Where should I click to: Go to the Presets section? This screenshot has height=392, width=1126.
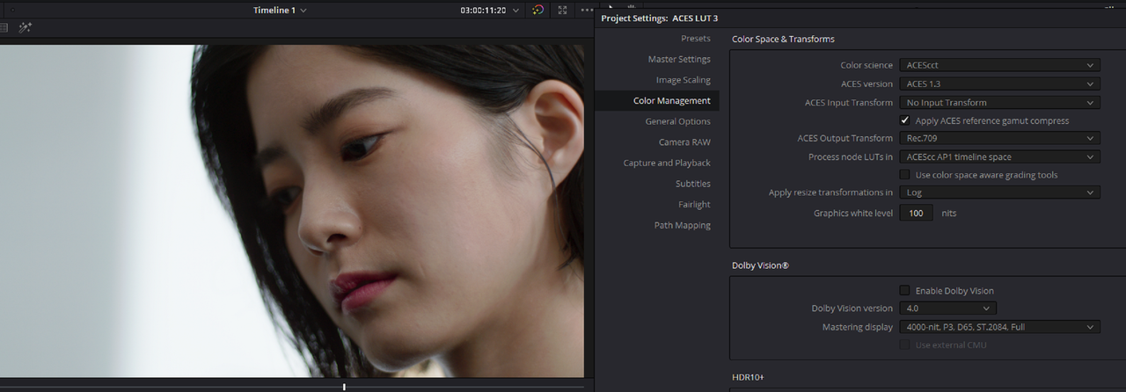[x=696, y=39]
